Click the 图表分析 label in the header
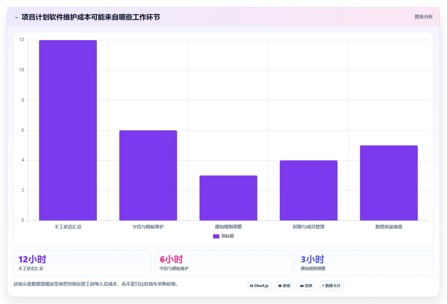Image resolution: width=447 pixels, height=304 pixels. [x=423, y=17]
